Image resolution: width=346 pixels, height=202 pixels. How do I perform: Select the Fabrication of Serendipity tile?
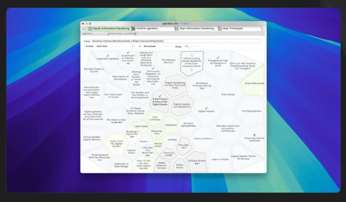point(120,78)
